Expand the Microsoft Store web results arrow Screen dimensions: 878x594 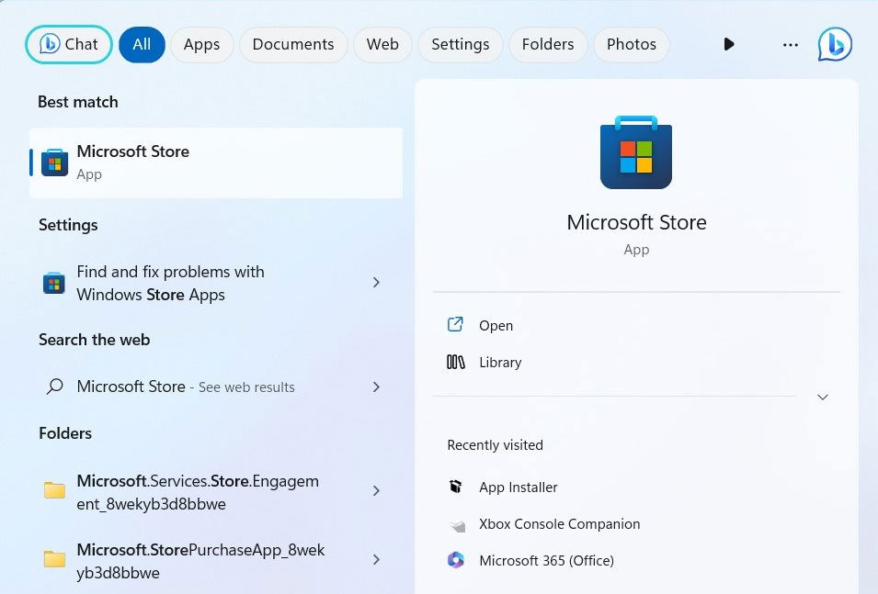376,387
